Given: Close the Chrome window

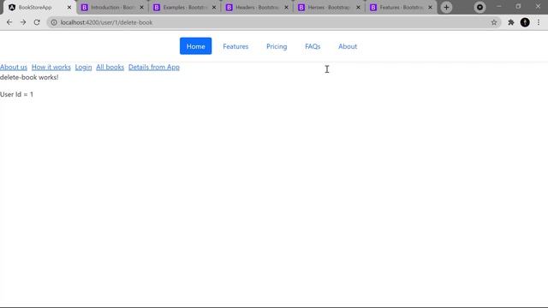Looking at the screenshot, I should (538, 6).
